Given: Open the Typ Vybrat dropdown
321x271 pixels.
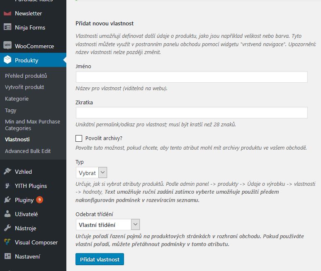Looking at the screenshot, I should pos(92,173).
